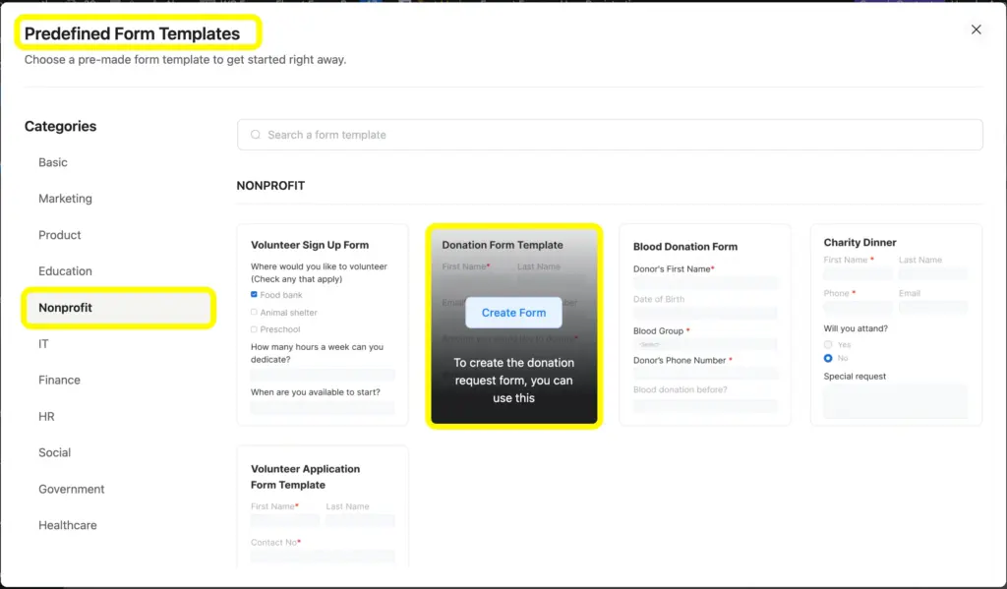Select the Nonprofit category
Viewport: 1007px width, 589px height.
(68, 307)
